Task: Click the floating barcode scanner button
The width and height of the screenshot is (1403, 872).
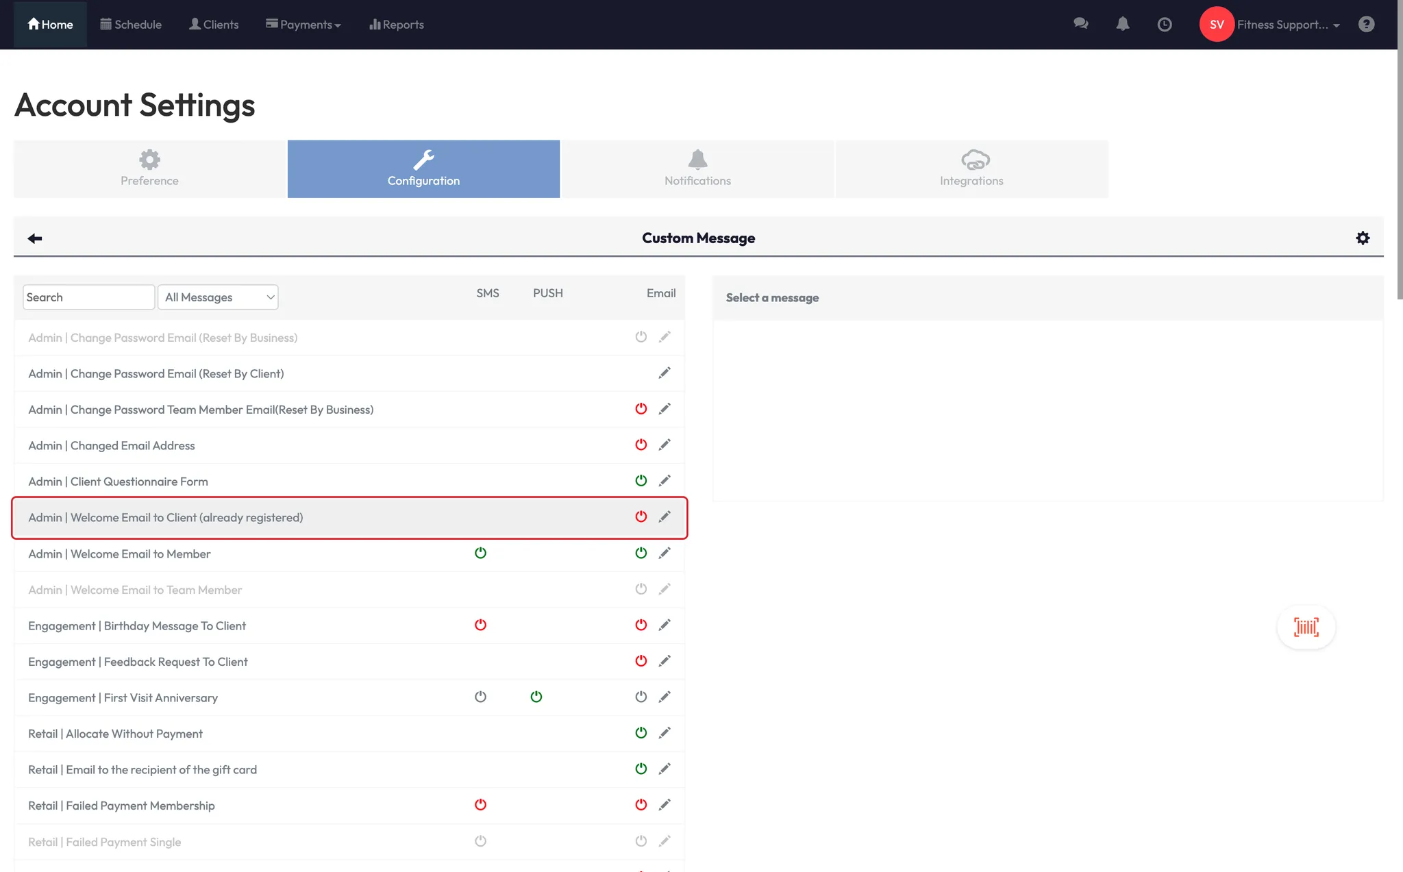Action: pyautogui.click(x=1306, y=627)
